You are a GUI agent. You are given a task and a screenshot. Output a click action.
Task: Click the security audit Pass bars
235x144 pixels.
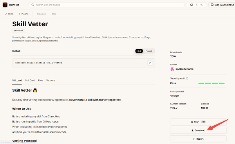211,83
